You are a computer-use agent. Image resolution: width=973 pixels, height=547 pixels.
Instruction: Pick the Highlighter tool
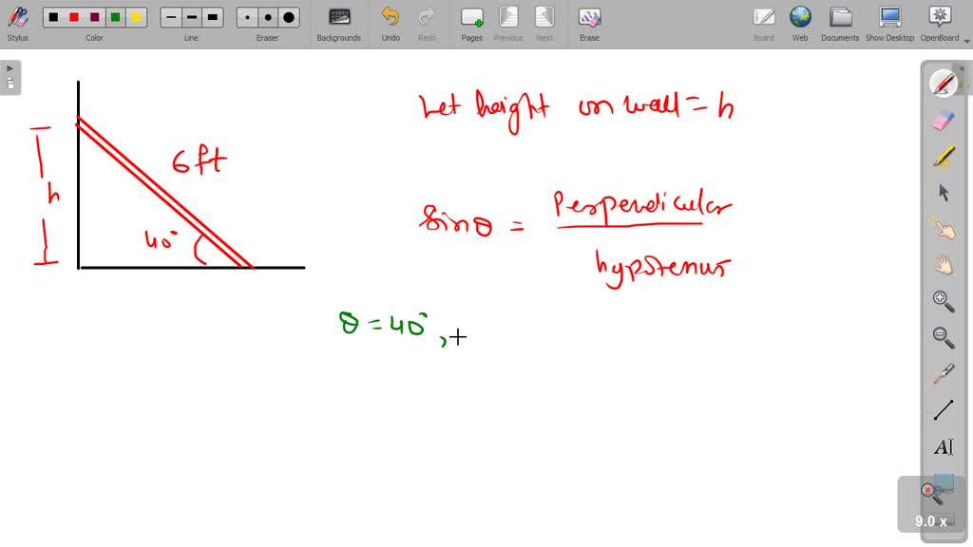(x=943, y=157)
